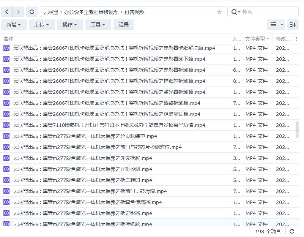Select video icon of 拆前门，鼓滑道.mp4
Screen dimensions: 304x237
pos(6,191)
